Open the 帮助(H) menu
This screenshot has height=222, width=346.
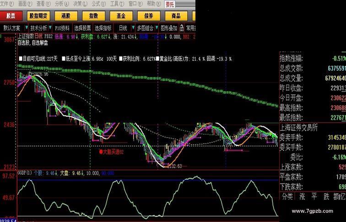coord(154,4)
